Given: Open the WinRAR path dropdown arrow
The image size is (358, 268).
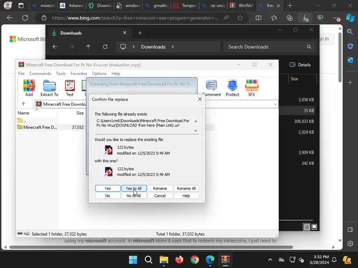Looking at the screenshot, I should (x=275, y=104).
